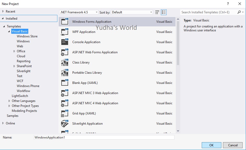Select the Cloud category

tap(21, 56)
